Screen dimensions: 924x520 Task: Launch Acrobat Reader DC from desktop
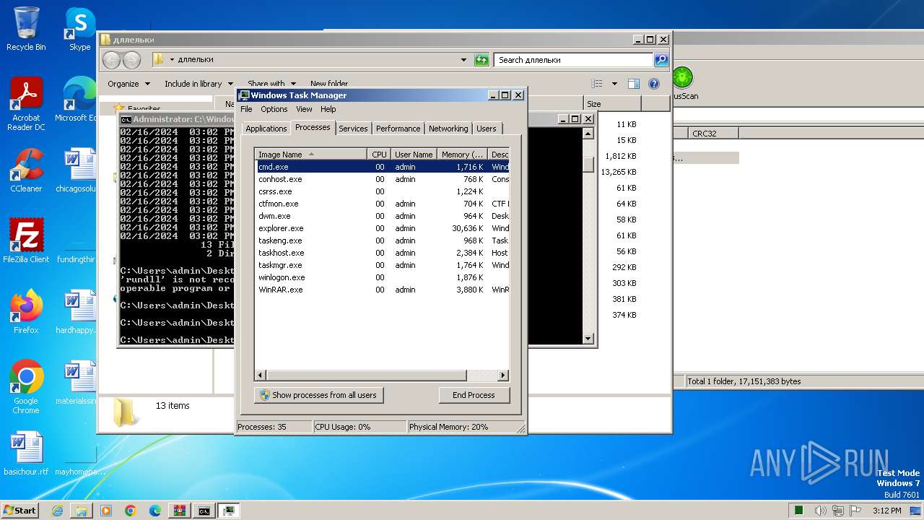pyautogui.click(x=26, y=104)
